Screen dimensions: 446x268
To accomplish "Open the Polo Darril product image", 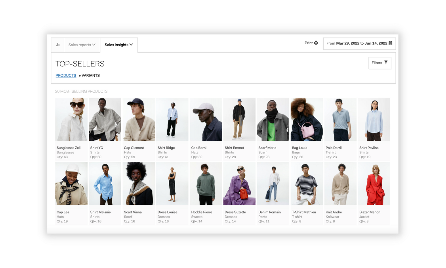I will [340, 119].
